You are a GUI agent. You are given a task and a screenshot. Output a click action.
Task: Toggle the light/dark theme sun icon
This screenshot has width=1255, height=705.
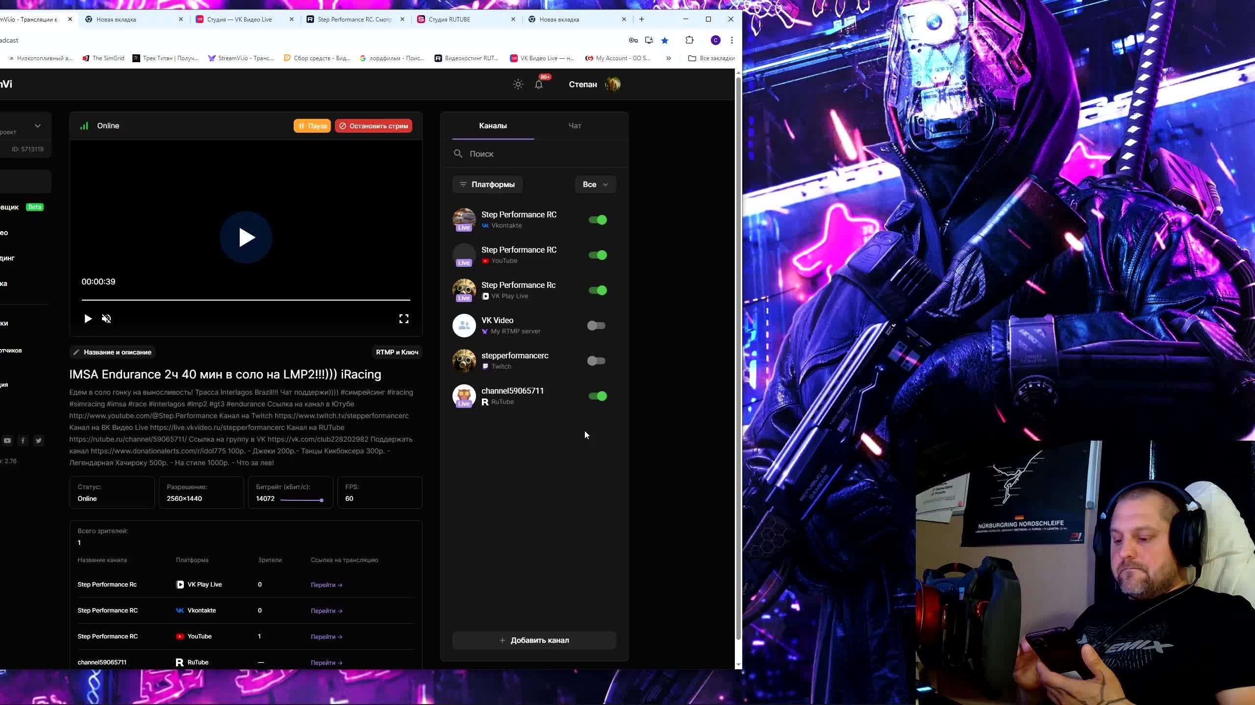point(518,84)
